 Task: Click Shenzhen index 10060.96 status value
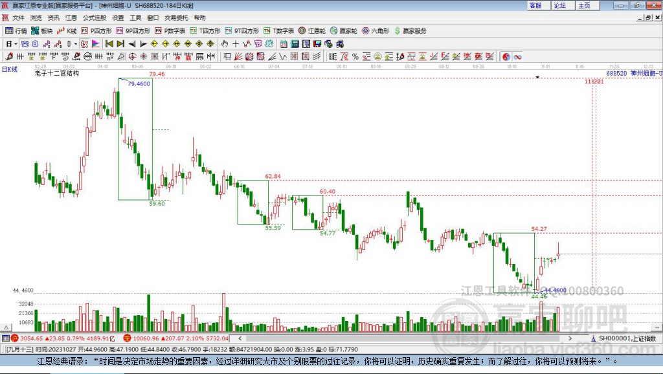point(146,338)
